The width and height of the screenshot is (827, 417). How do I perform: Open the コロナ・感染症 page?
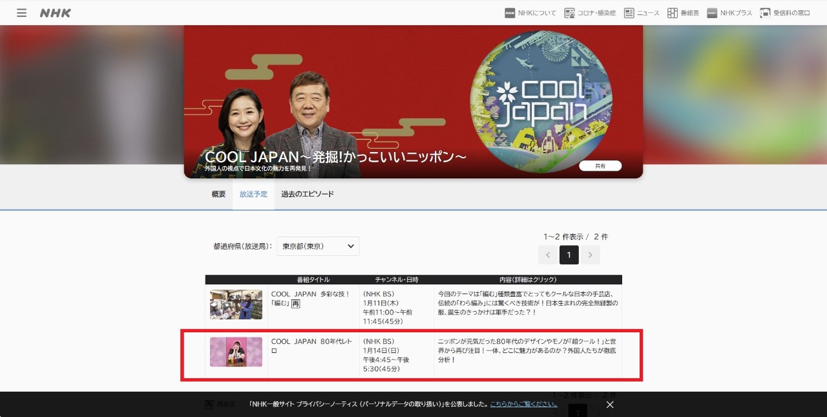590,13
